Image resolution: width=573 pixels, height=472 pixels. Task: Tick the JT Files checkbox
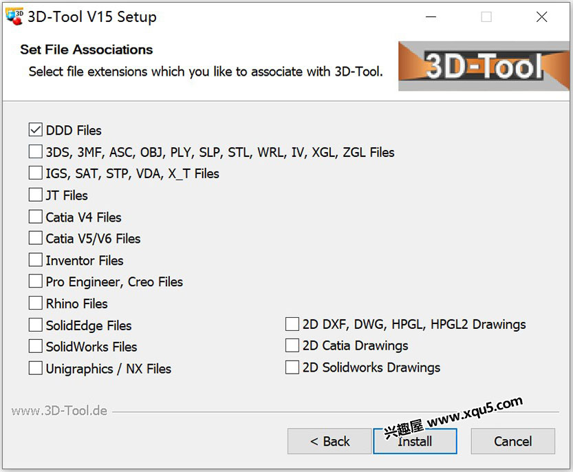tap(36, 195)
